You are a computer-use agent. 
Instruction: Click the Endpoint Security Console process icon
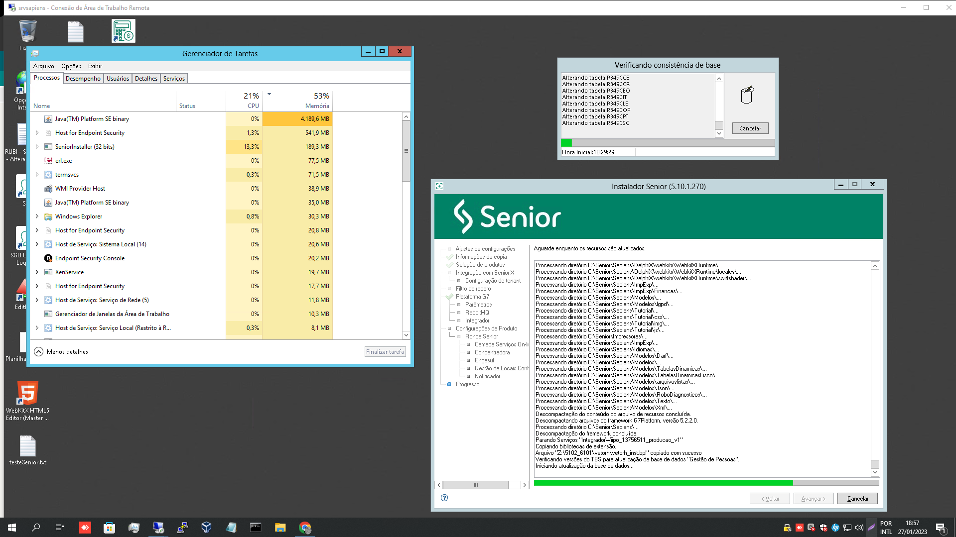(48, 258)
